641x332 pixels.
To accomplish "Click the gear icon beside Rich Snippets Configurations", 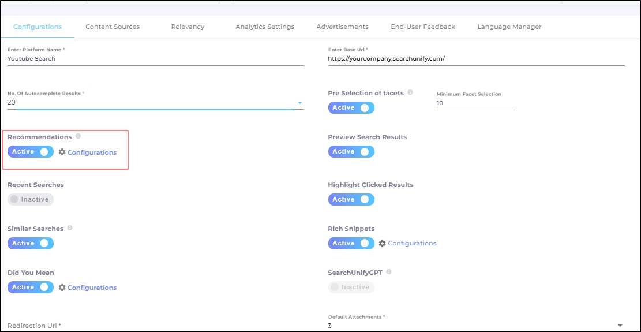I will click(x=382, y=244).
